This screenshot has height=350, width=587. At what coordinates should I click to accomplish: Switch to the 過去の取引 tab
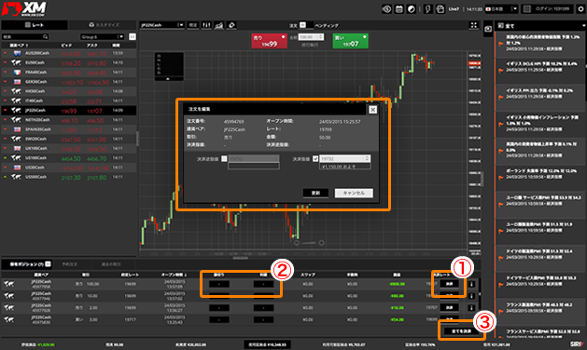click(x=111, y=264)
